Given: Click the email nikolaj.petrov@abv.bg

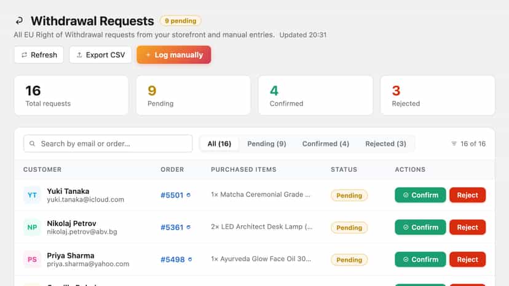Looking at the screenshot, I should click(82, 232).
